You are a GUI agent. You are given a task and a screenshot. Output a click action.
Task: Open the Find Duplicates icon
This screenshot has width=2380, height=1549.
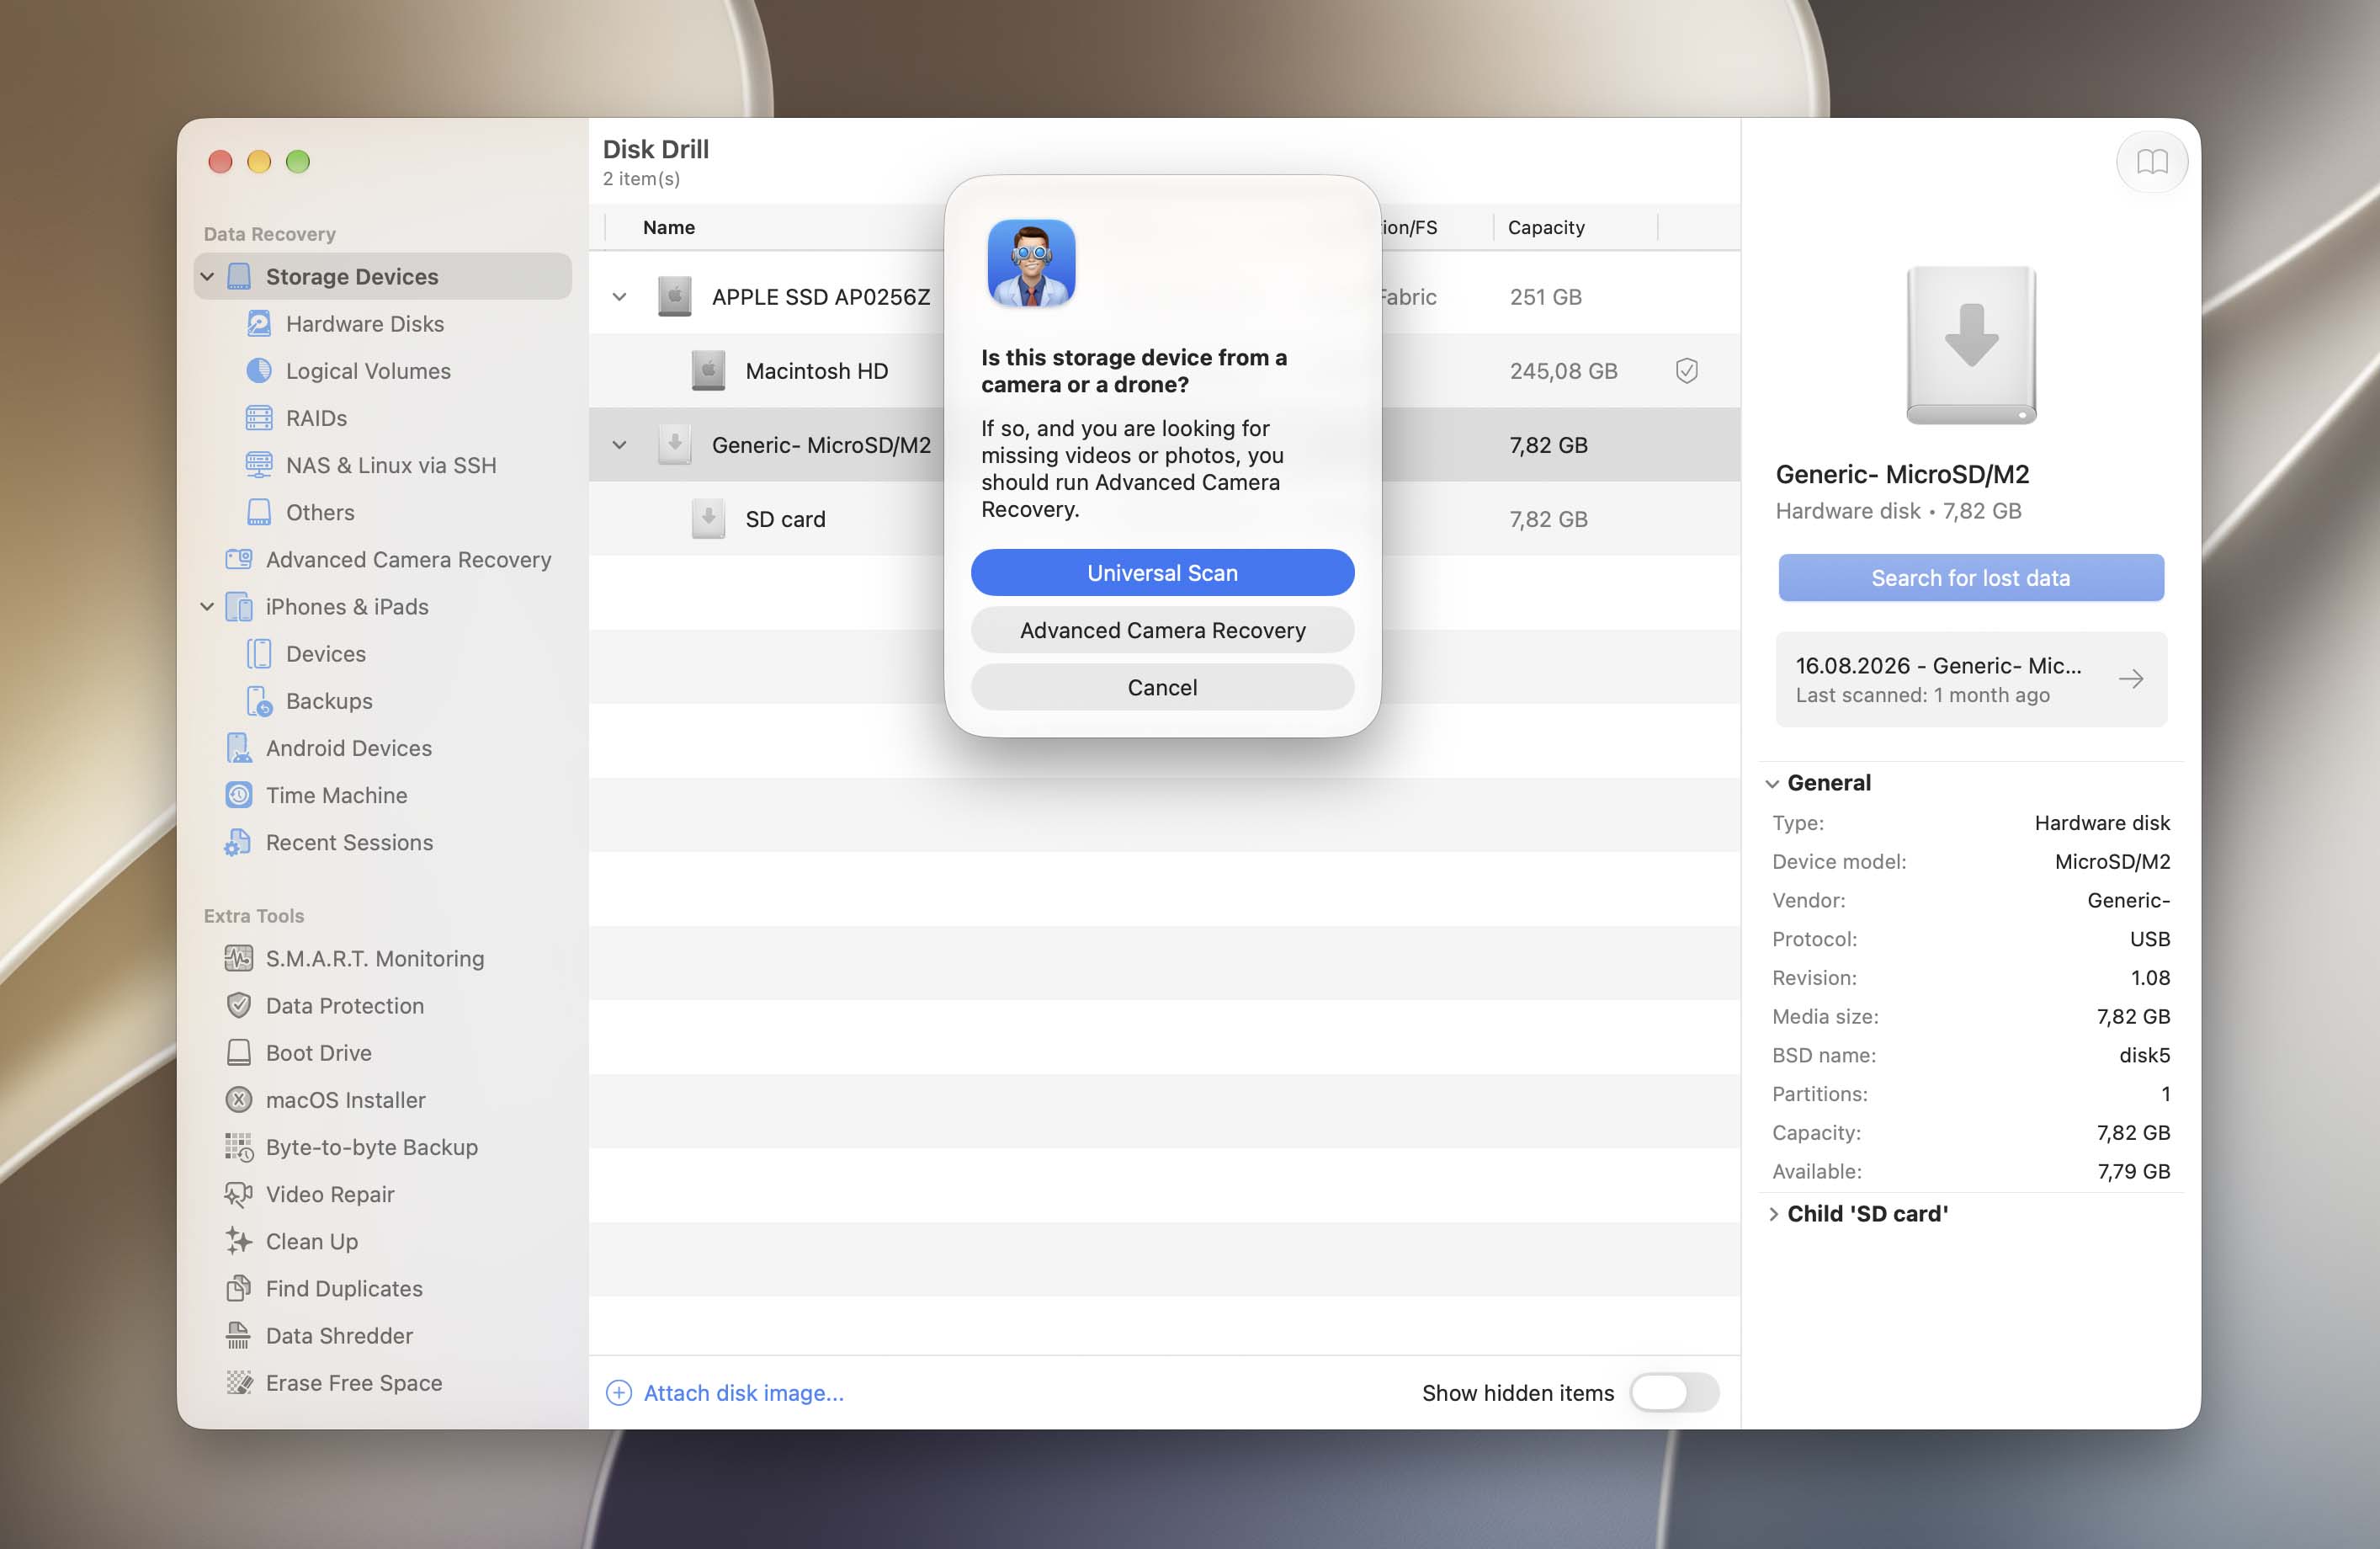pyautogui.click(x=239, y=1287)
